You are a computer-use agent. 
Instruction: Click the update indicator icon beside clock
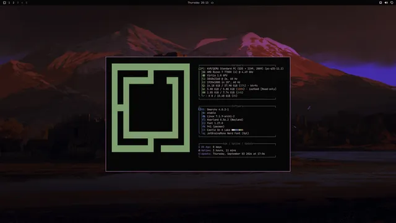212,2
